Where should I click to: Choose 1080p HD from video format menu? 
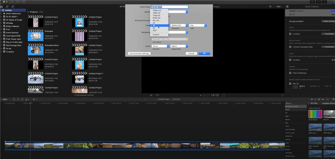click(x=159, y=10)
